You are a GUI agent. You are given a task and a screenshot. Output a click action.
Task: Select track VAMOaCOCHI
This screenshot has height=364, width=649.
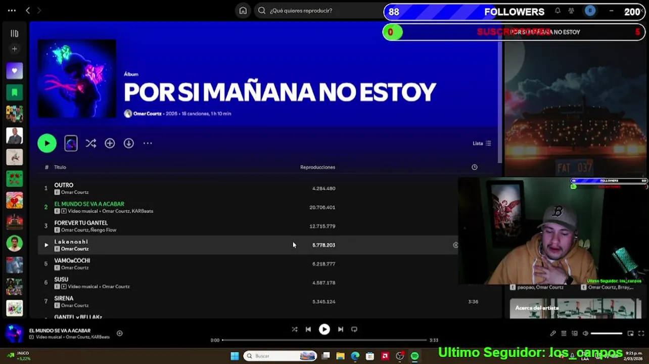point(72,261)
